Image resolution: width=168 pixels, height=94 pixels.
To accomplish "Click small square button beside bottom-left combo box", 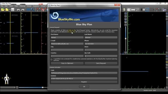I will pyautogui.click(x=17, y=87).
